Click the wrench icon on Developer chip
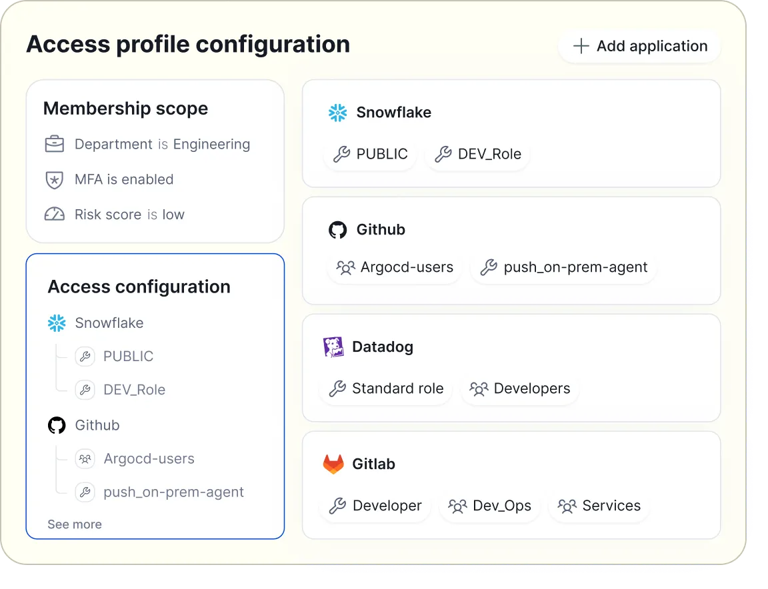768x589 pixels. [x=337, y=506]
